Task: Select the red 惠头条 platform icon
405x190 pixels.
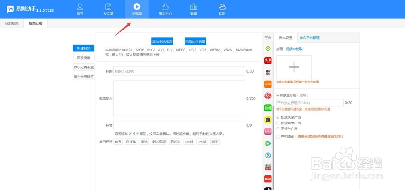Action: (268, 179)
